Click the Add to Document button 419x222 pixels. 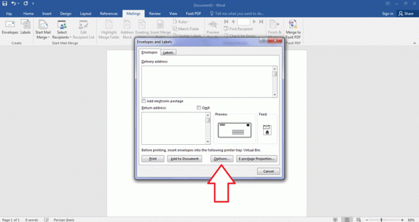(184, 159)
